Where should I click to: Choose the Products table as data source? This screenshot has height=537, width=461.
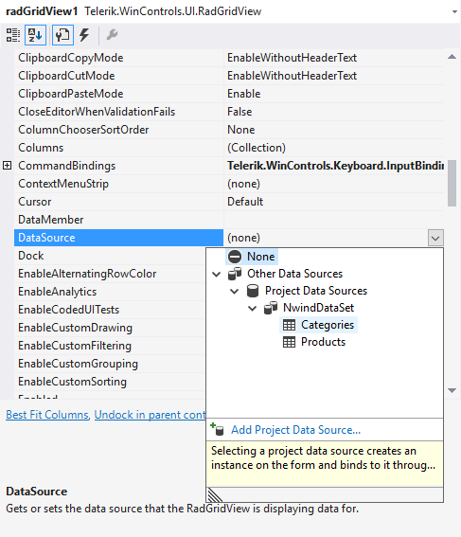(323, 342)
